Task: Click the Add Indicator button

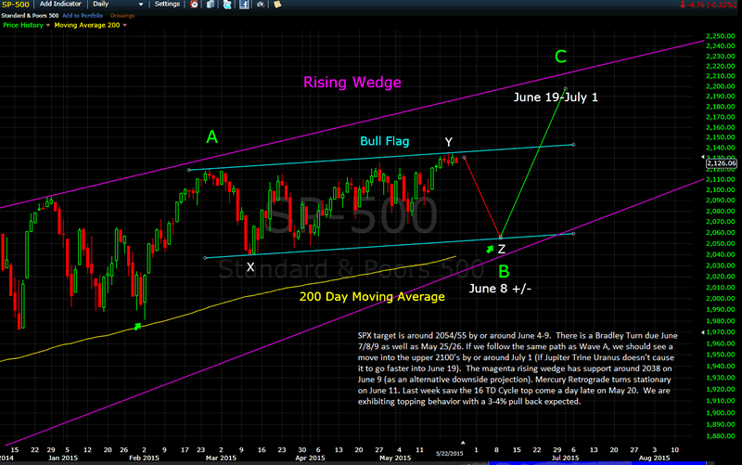Action: point(60,4)
